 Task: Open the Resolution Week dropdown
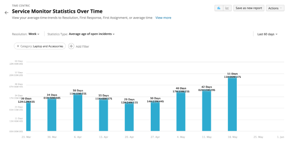point(34,34)
